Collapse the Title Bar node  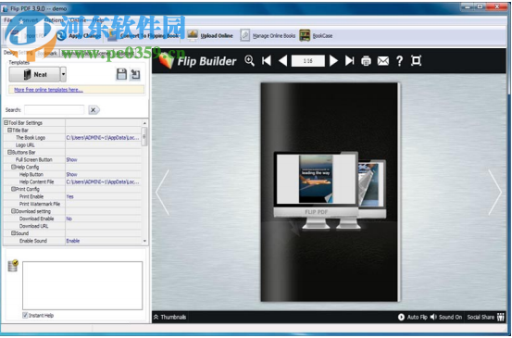coord(10,130)
